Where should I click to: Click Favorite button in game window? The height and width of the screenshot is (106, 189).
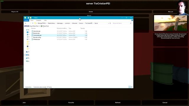point(71,102)
